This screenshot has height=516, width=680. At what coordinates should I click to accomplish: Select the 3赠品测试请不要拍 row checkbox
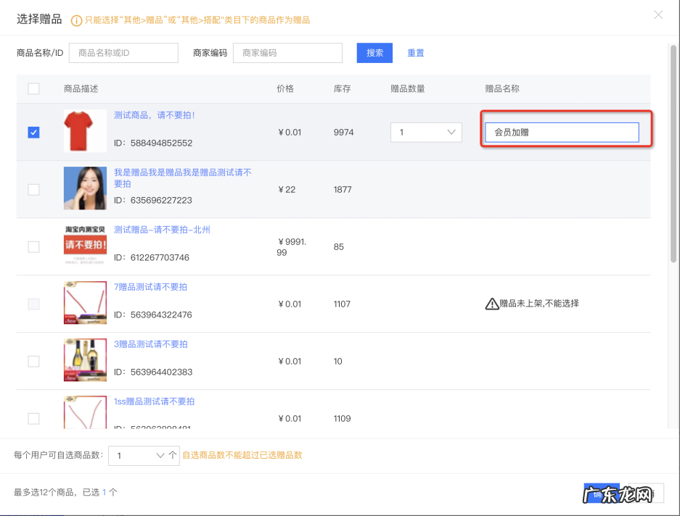point(33,361)
